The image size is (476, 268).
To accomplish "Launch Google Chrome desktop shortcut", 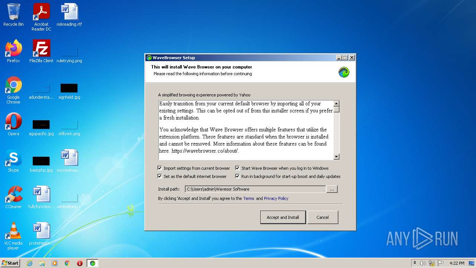I will [13, 90].
